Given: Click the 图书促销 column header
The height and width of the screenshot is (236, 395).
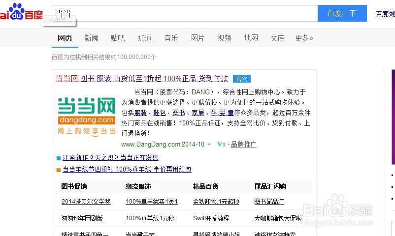Looking at the screenshot, I should [74, 186].
